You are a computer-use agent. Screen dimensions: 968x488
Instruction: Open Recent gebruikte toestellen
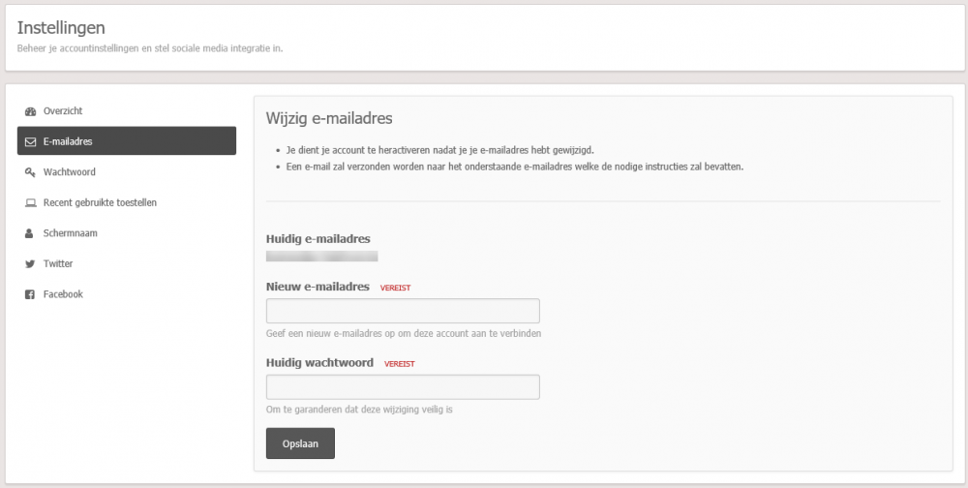pyautogui.click(x=100, y=203)
